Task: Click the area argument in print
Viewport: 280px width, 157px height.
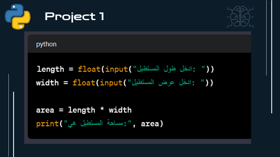Action: point(150,124)
